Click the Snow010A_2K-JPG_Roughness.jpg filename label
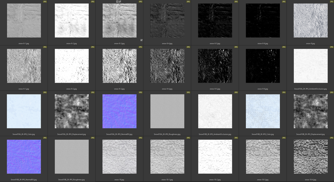 [x=167, y=134]
